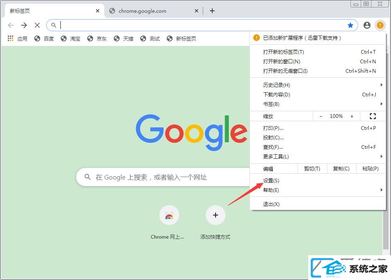The width and height of the screenshot is (391, 280).
Task: Select 打开新的无痕窗口(I) menu item
Action: 318,71
